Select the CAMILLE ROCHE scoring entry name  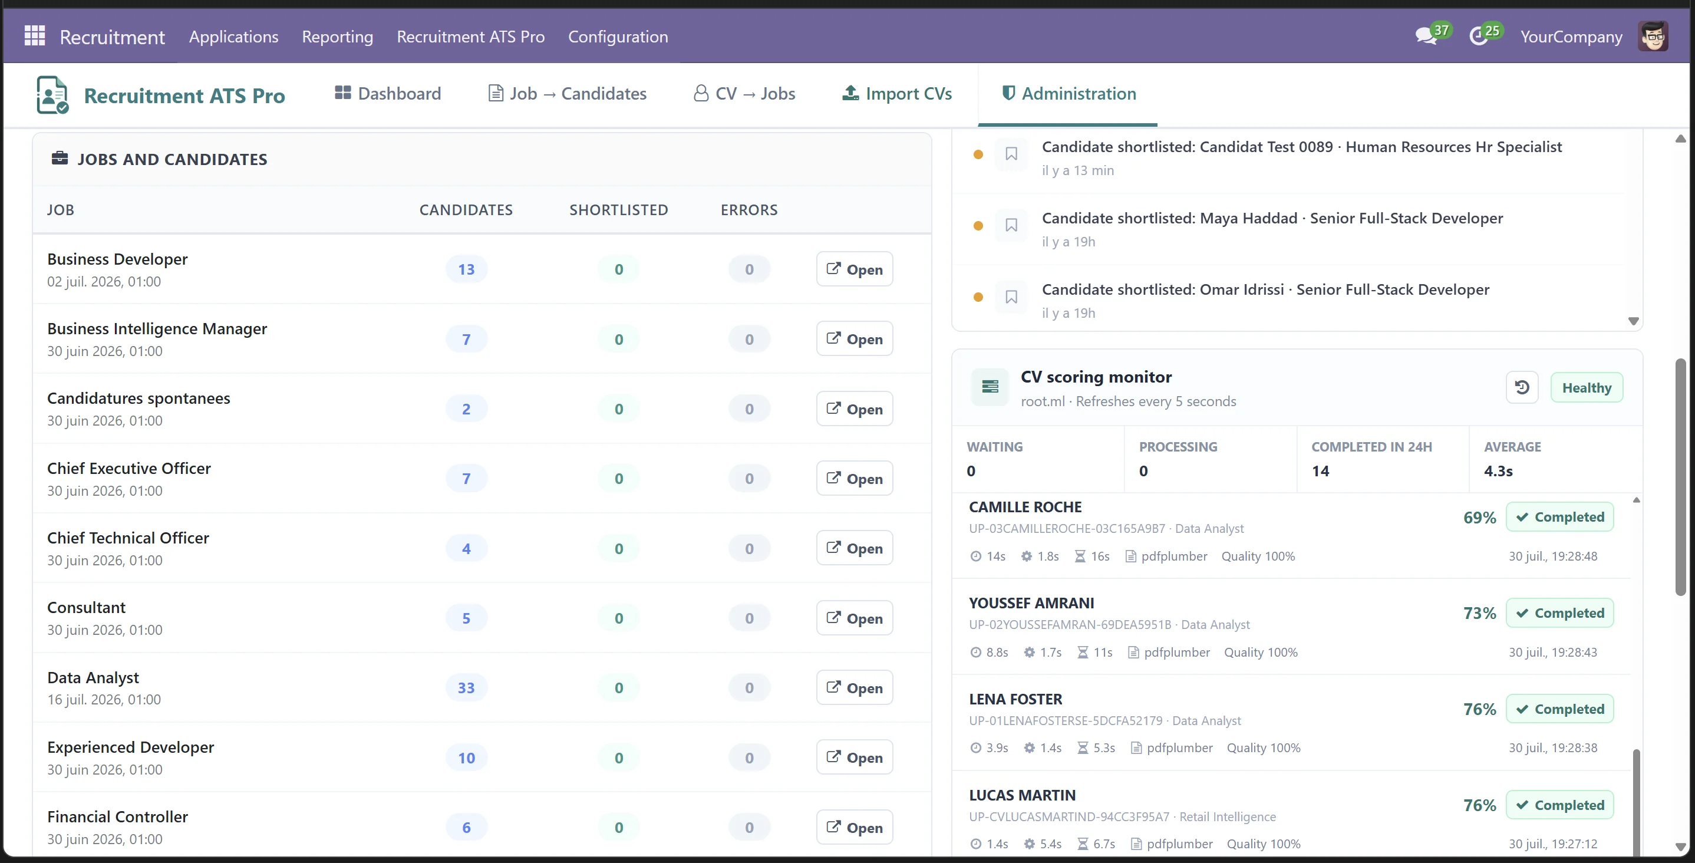(1024, 507)
